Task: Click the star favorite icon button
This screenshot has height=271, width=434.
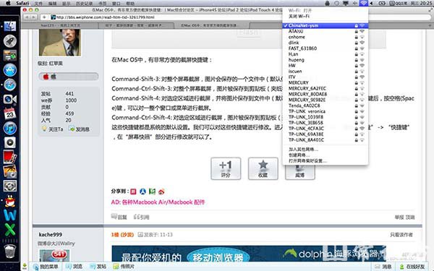Action: 263,168
